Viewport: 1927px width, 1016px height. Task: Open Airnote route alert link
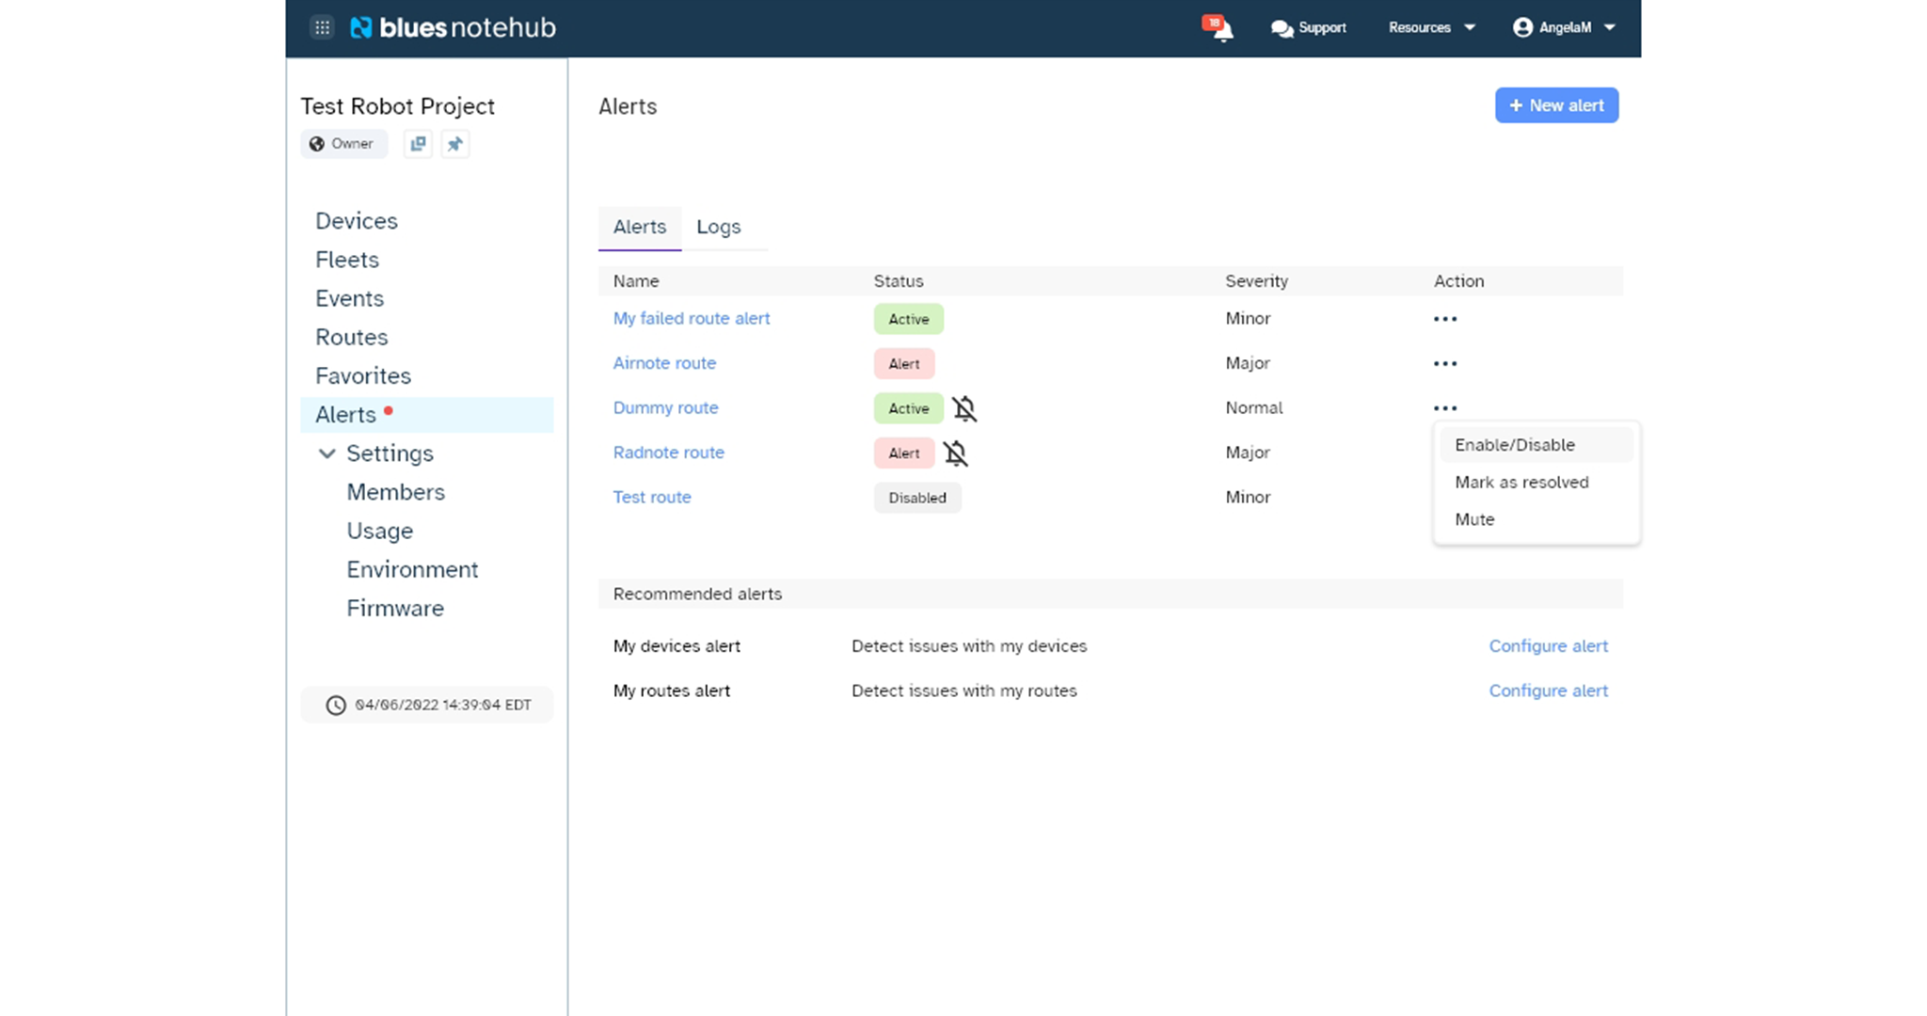pos(664,363)
